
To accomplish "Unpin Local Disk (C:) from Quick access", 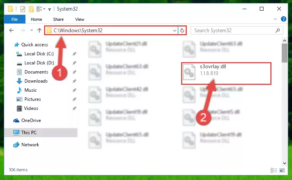I will (74, 54).
